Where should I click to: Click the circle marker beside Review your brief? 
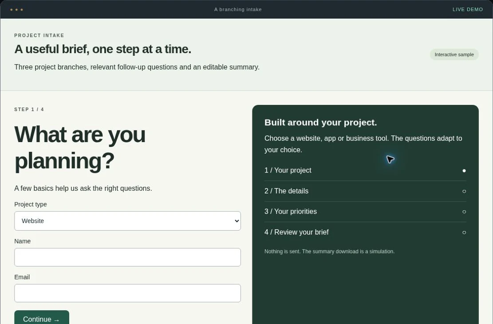click(464, 232)
